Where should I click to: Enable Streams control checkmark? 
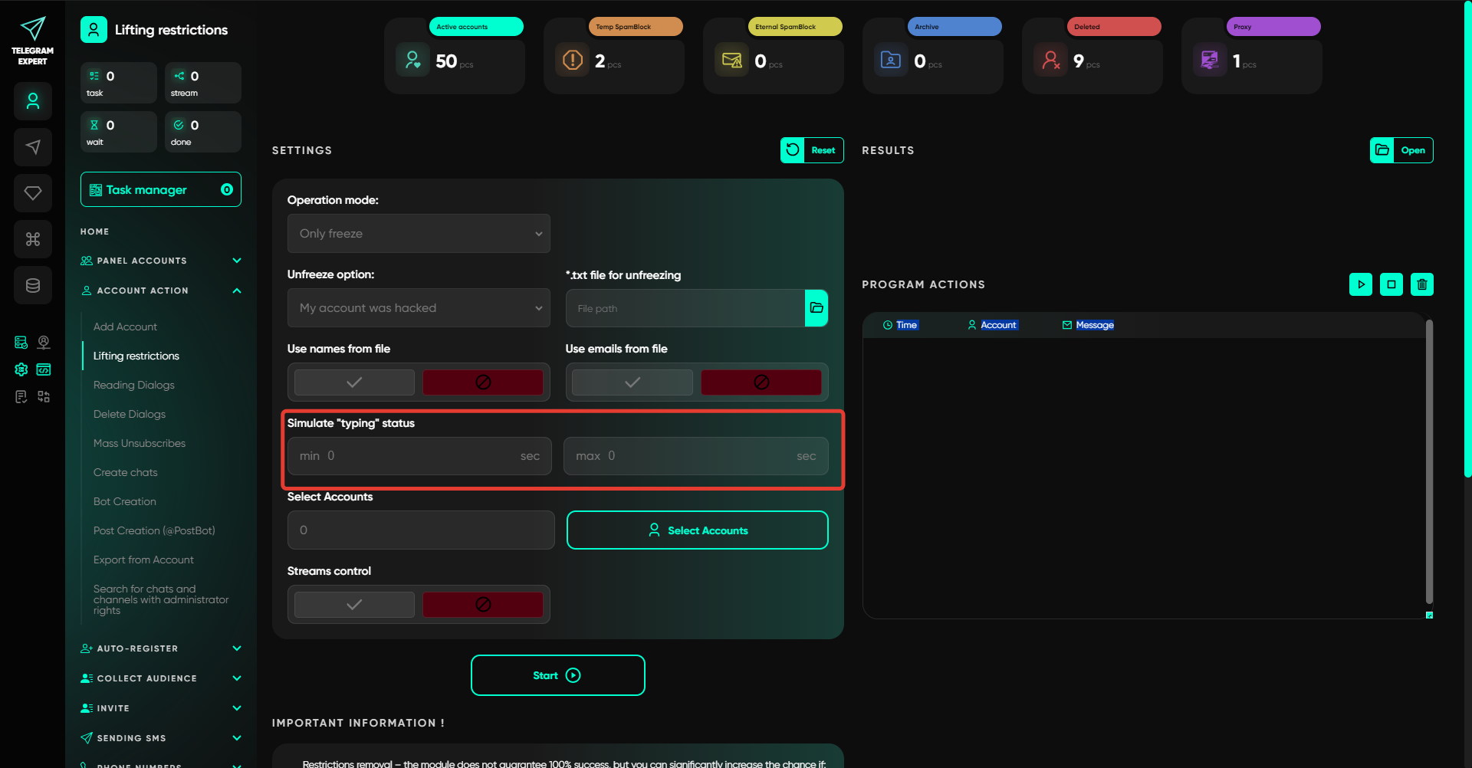coord(354,605)
